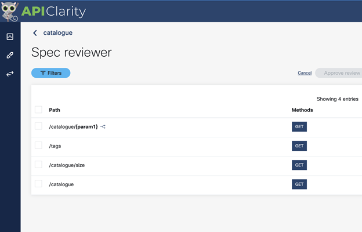This screenshot has width=362, height=232.
Task: Click GET badge on the /catalogue row
Action: coord(299,184)
